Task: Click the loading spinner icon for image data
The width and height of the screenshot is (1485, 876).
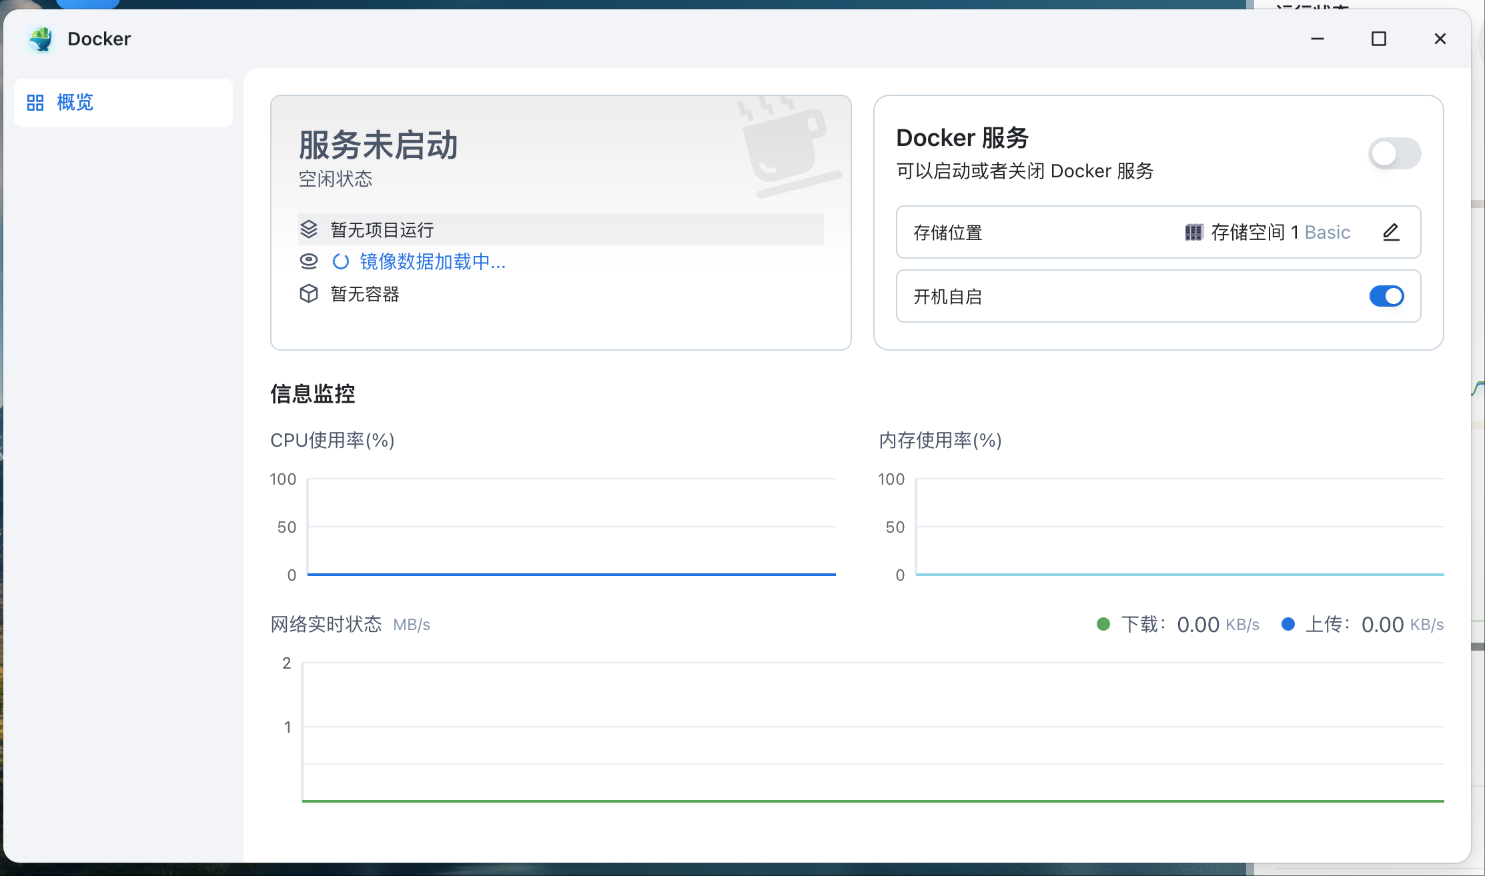Action: (341, 261)
